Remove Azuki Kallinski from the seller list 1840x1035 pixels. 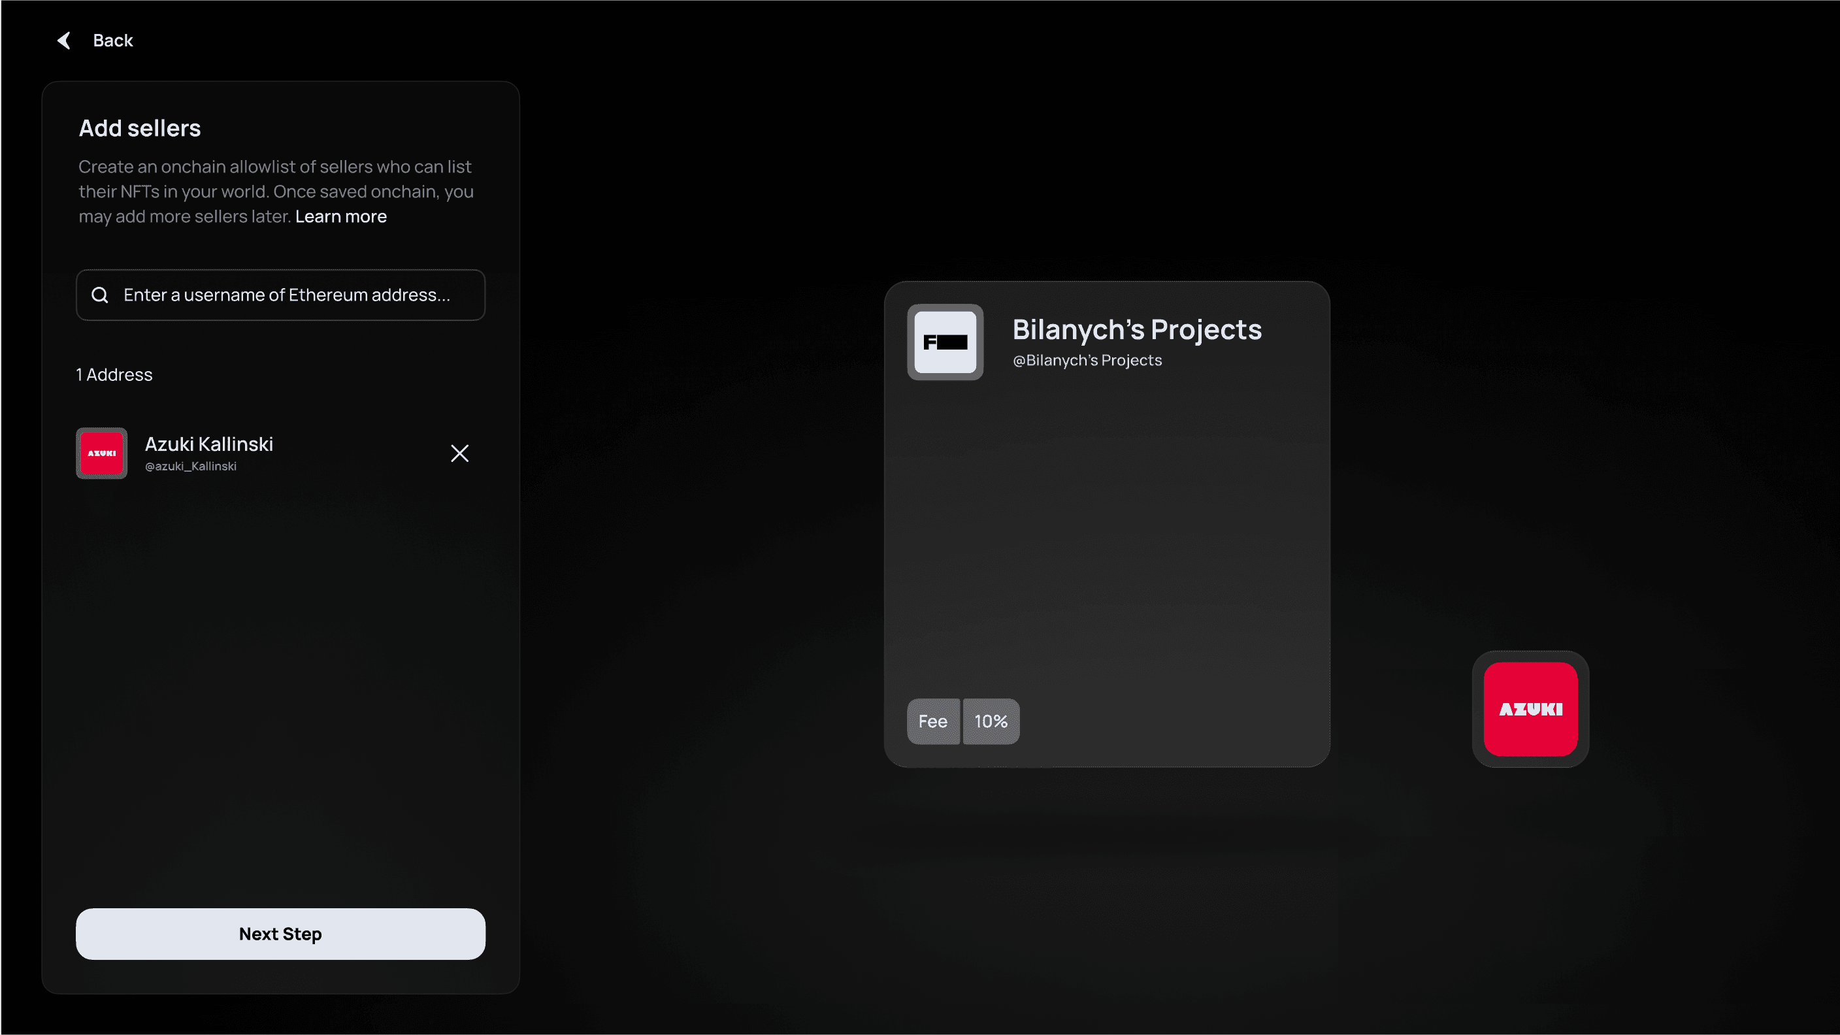pyautogui.click(x=459, y=453)
